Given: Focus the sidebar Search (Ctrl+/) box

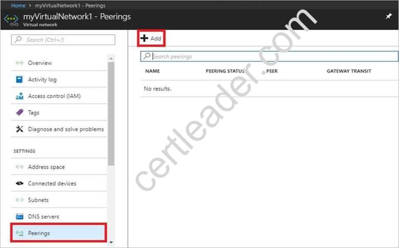Looking at the screenshot, I should pyautogui.click(x=63, y=40).
